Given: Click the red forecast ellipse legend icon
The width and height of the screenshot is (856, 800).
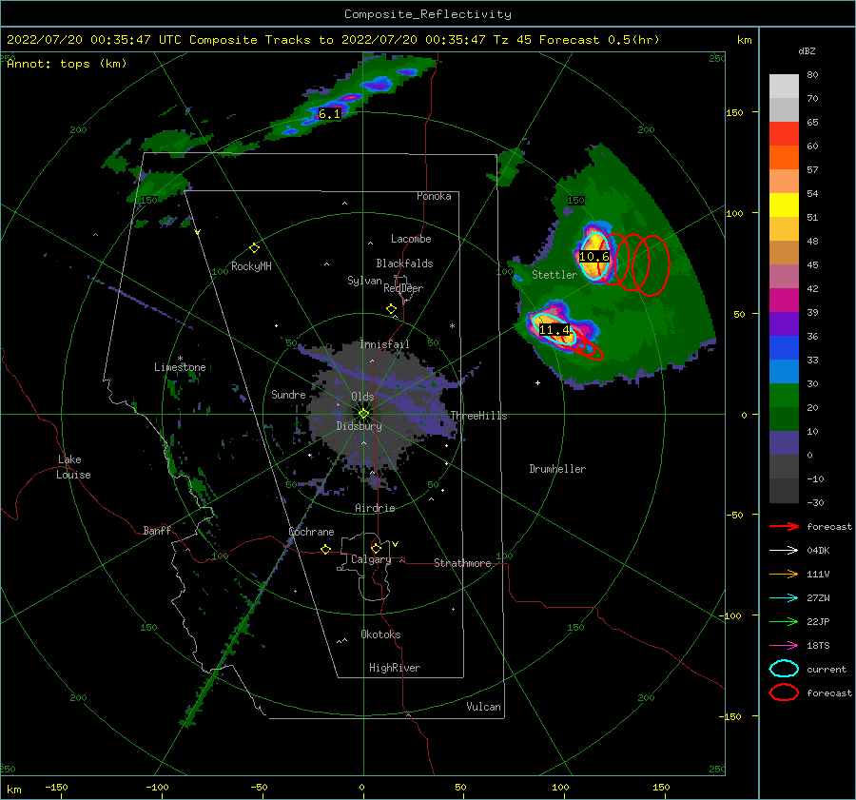Looking at the screenshot, I should (784, 693).
